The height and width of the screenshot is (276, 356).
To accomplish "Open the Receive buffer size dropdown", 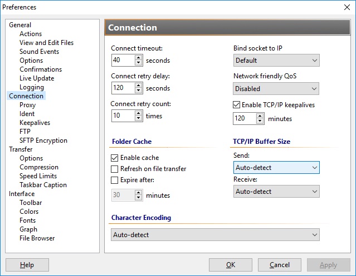I will tap(276, 192).
